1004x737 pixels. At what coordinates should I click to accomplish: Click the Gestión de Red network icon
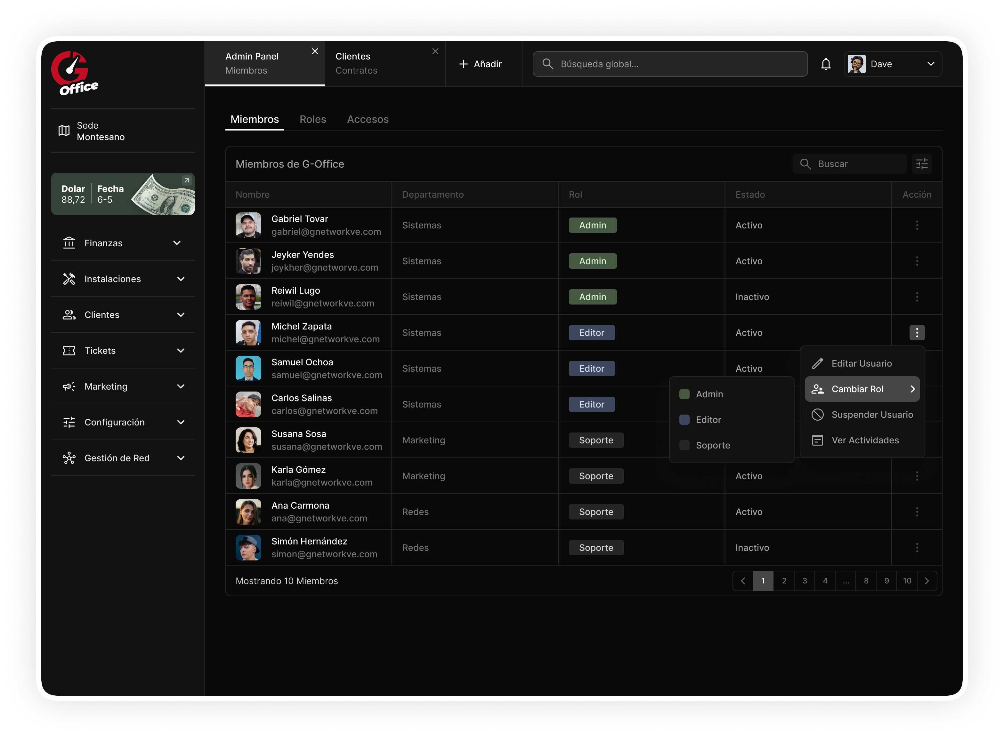(x=69, y=458)
